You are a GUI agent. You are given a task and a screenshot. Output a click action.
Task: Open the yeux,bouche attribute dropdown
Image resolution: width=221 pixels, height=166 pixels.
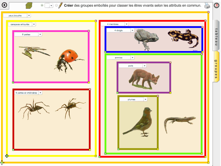(x=29, y=15)
